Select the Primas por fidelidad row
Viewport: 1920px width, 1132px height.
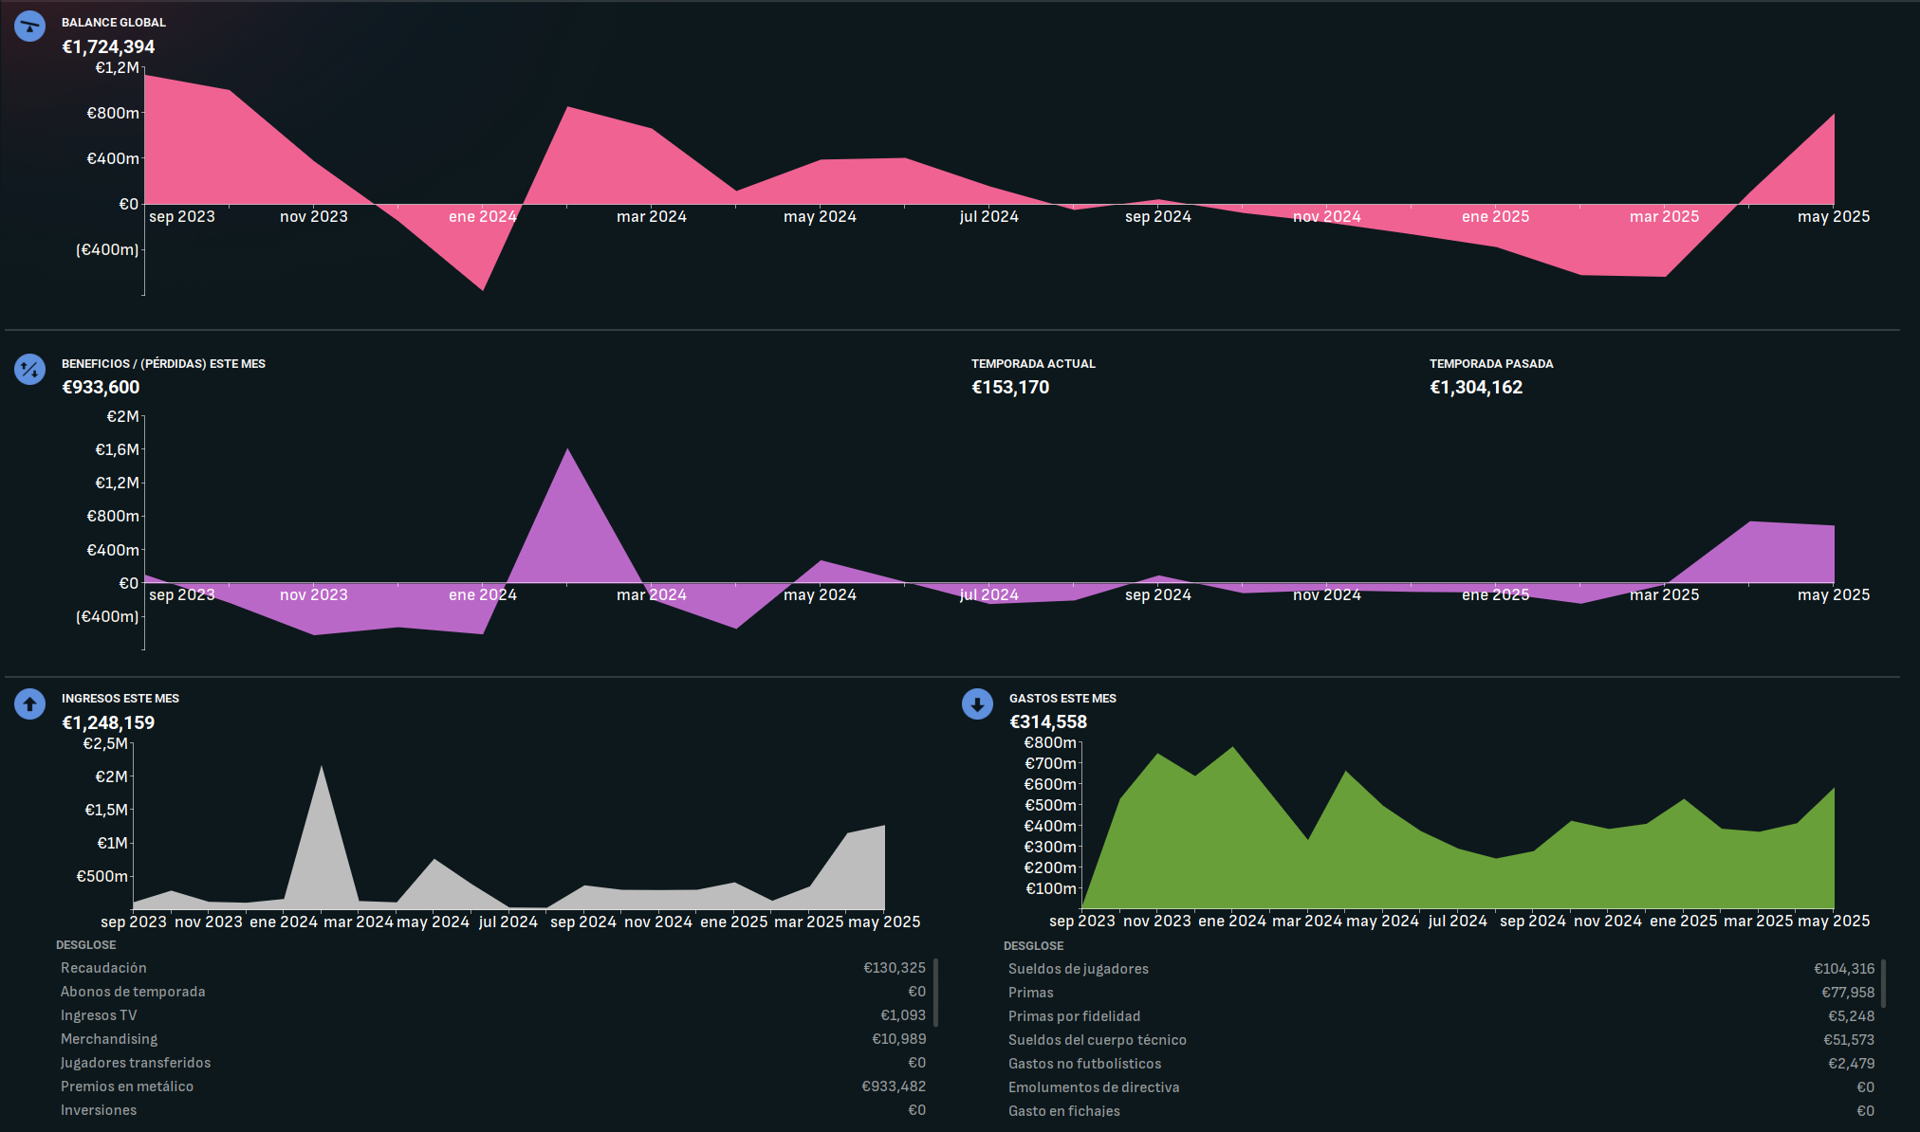(1441, 1016)
